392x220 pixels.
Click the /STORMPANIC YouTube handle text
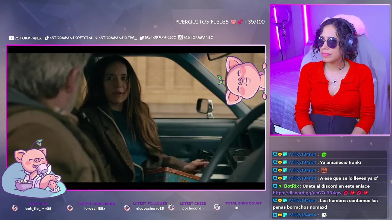click(x=29, y=38)
